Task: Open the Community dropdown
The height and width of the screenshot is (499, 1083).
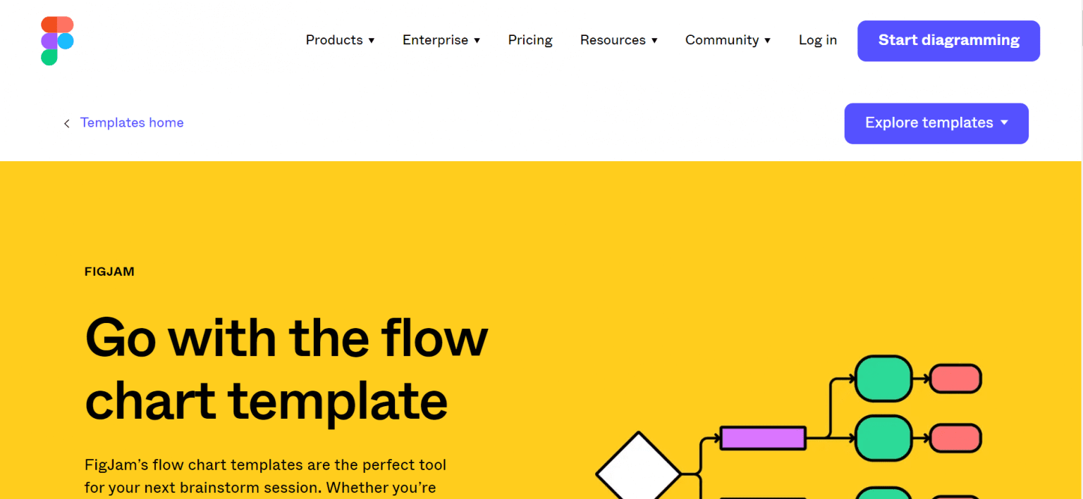Action: pos(728,40)
